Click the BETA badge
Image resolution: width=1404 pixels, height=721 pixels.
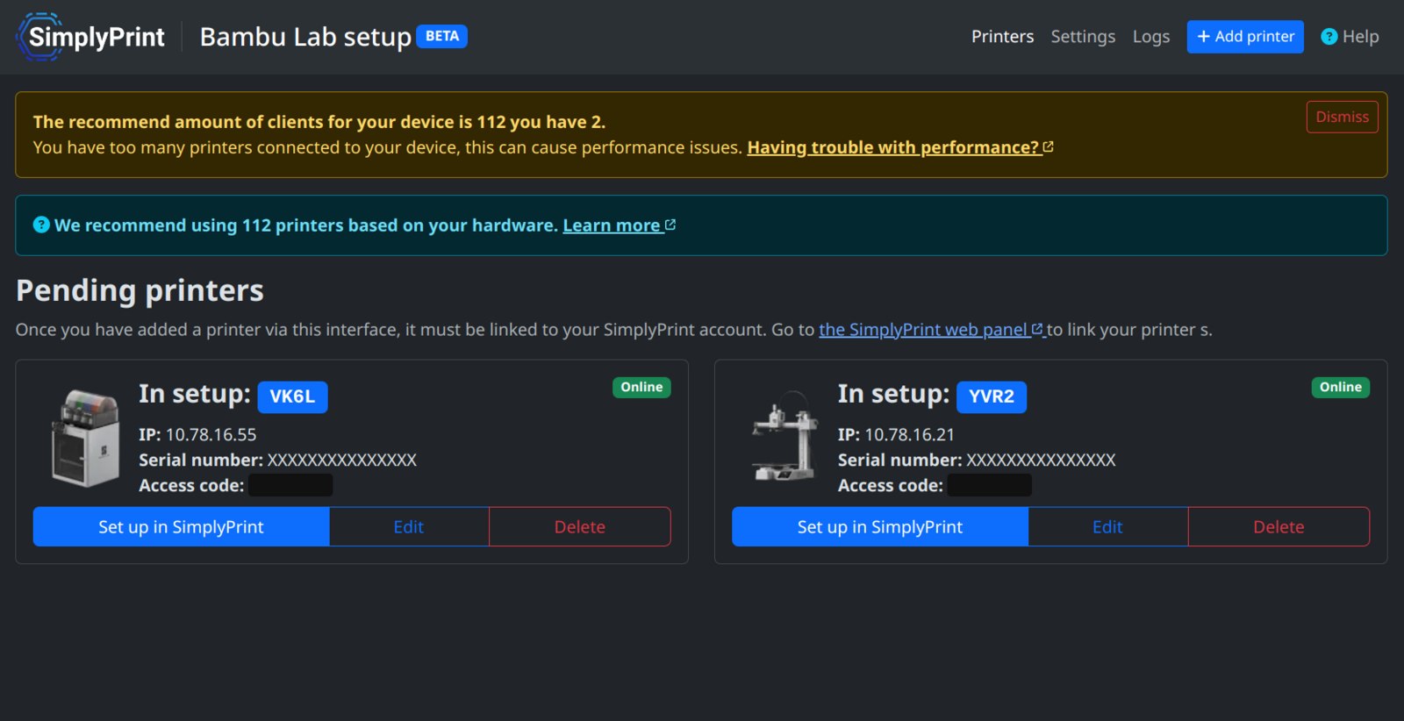442,36
